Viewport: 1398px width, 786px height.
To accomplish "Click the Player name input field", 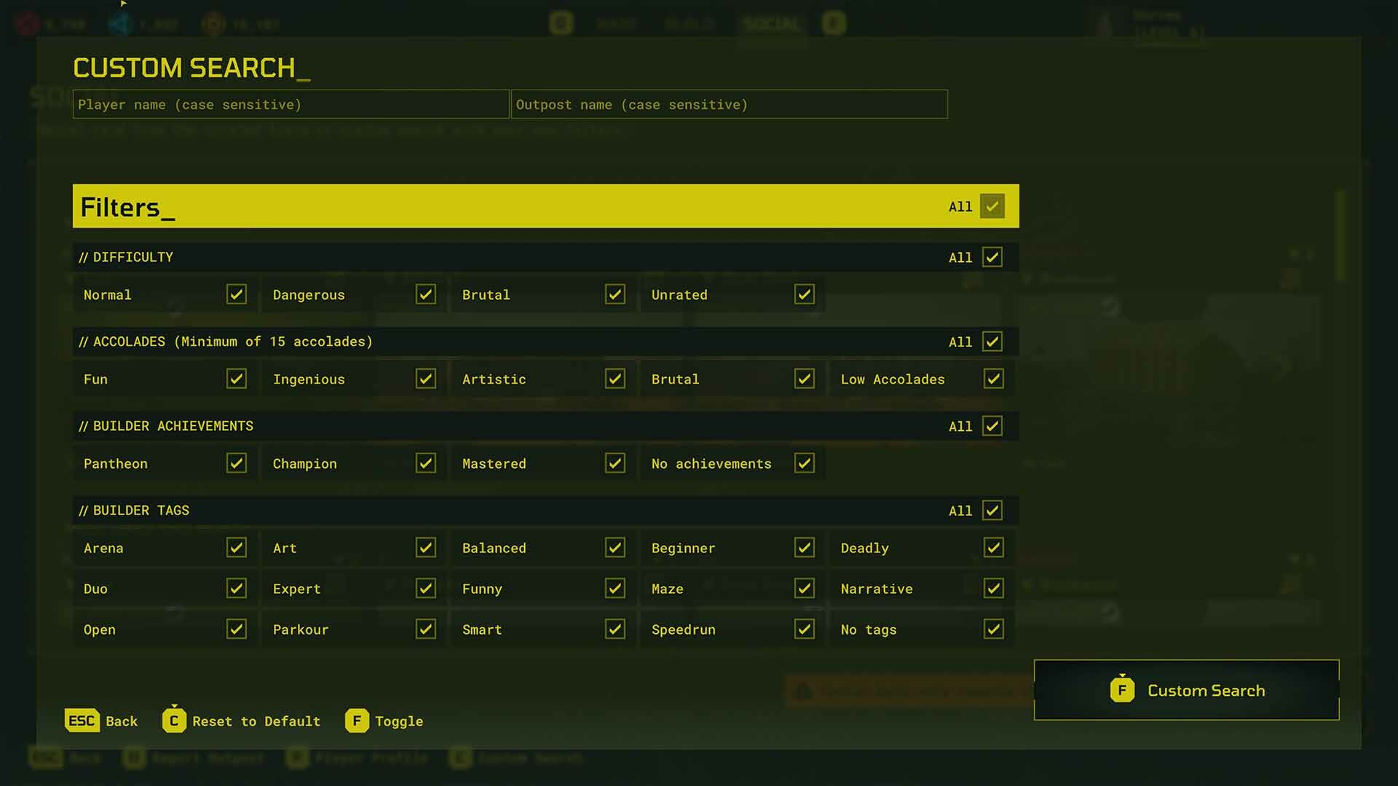I will click(x=291, y=104).
